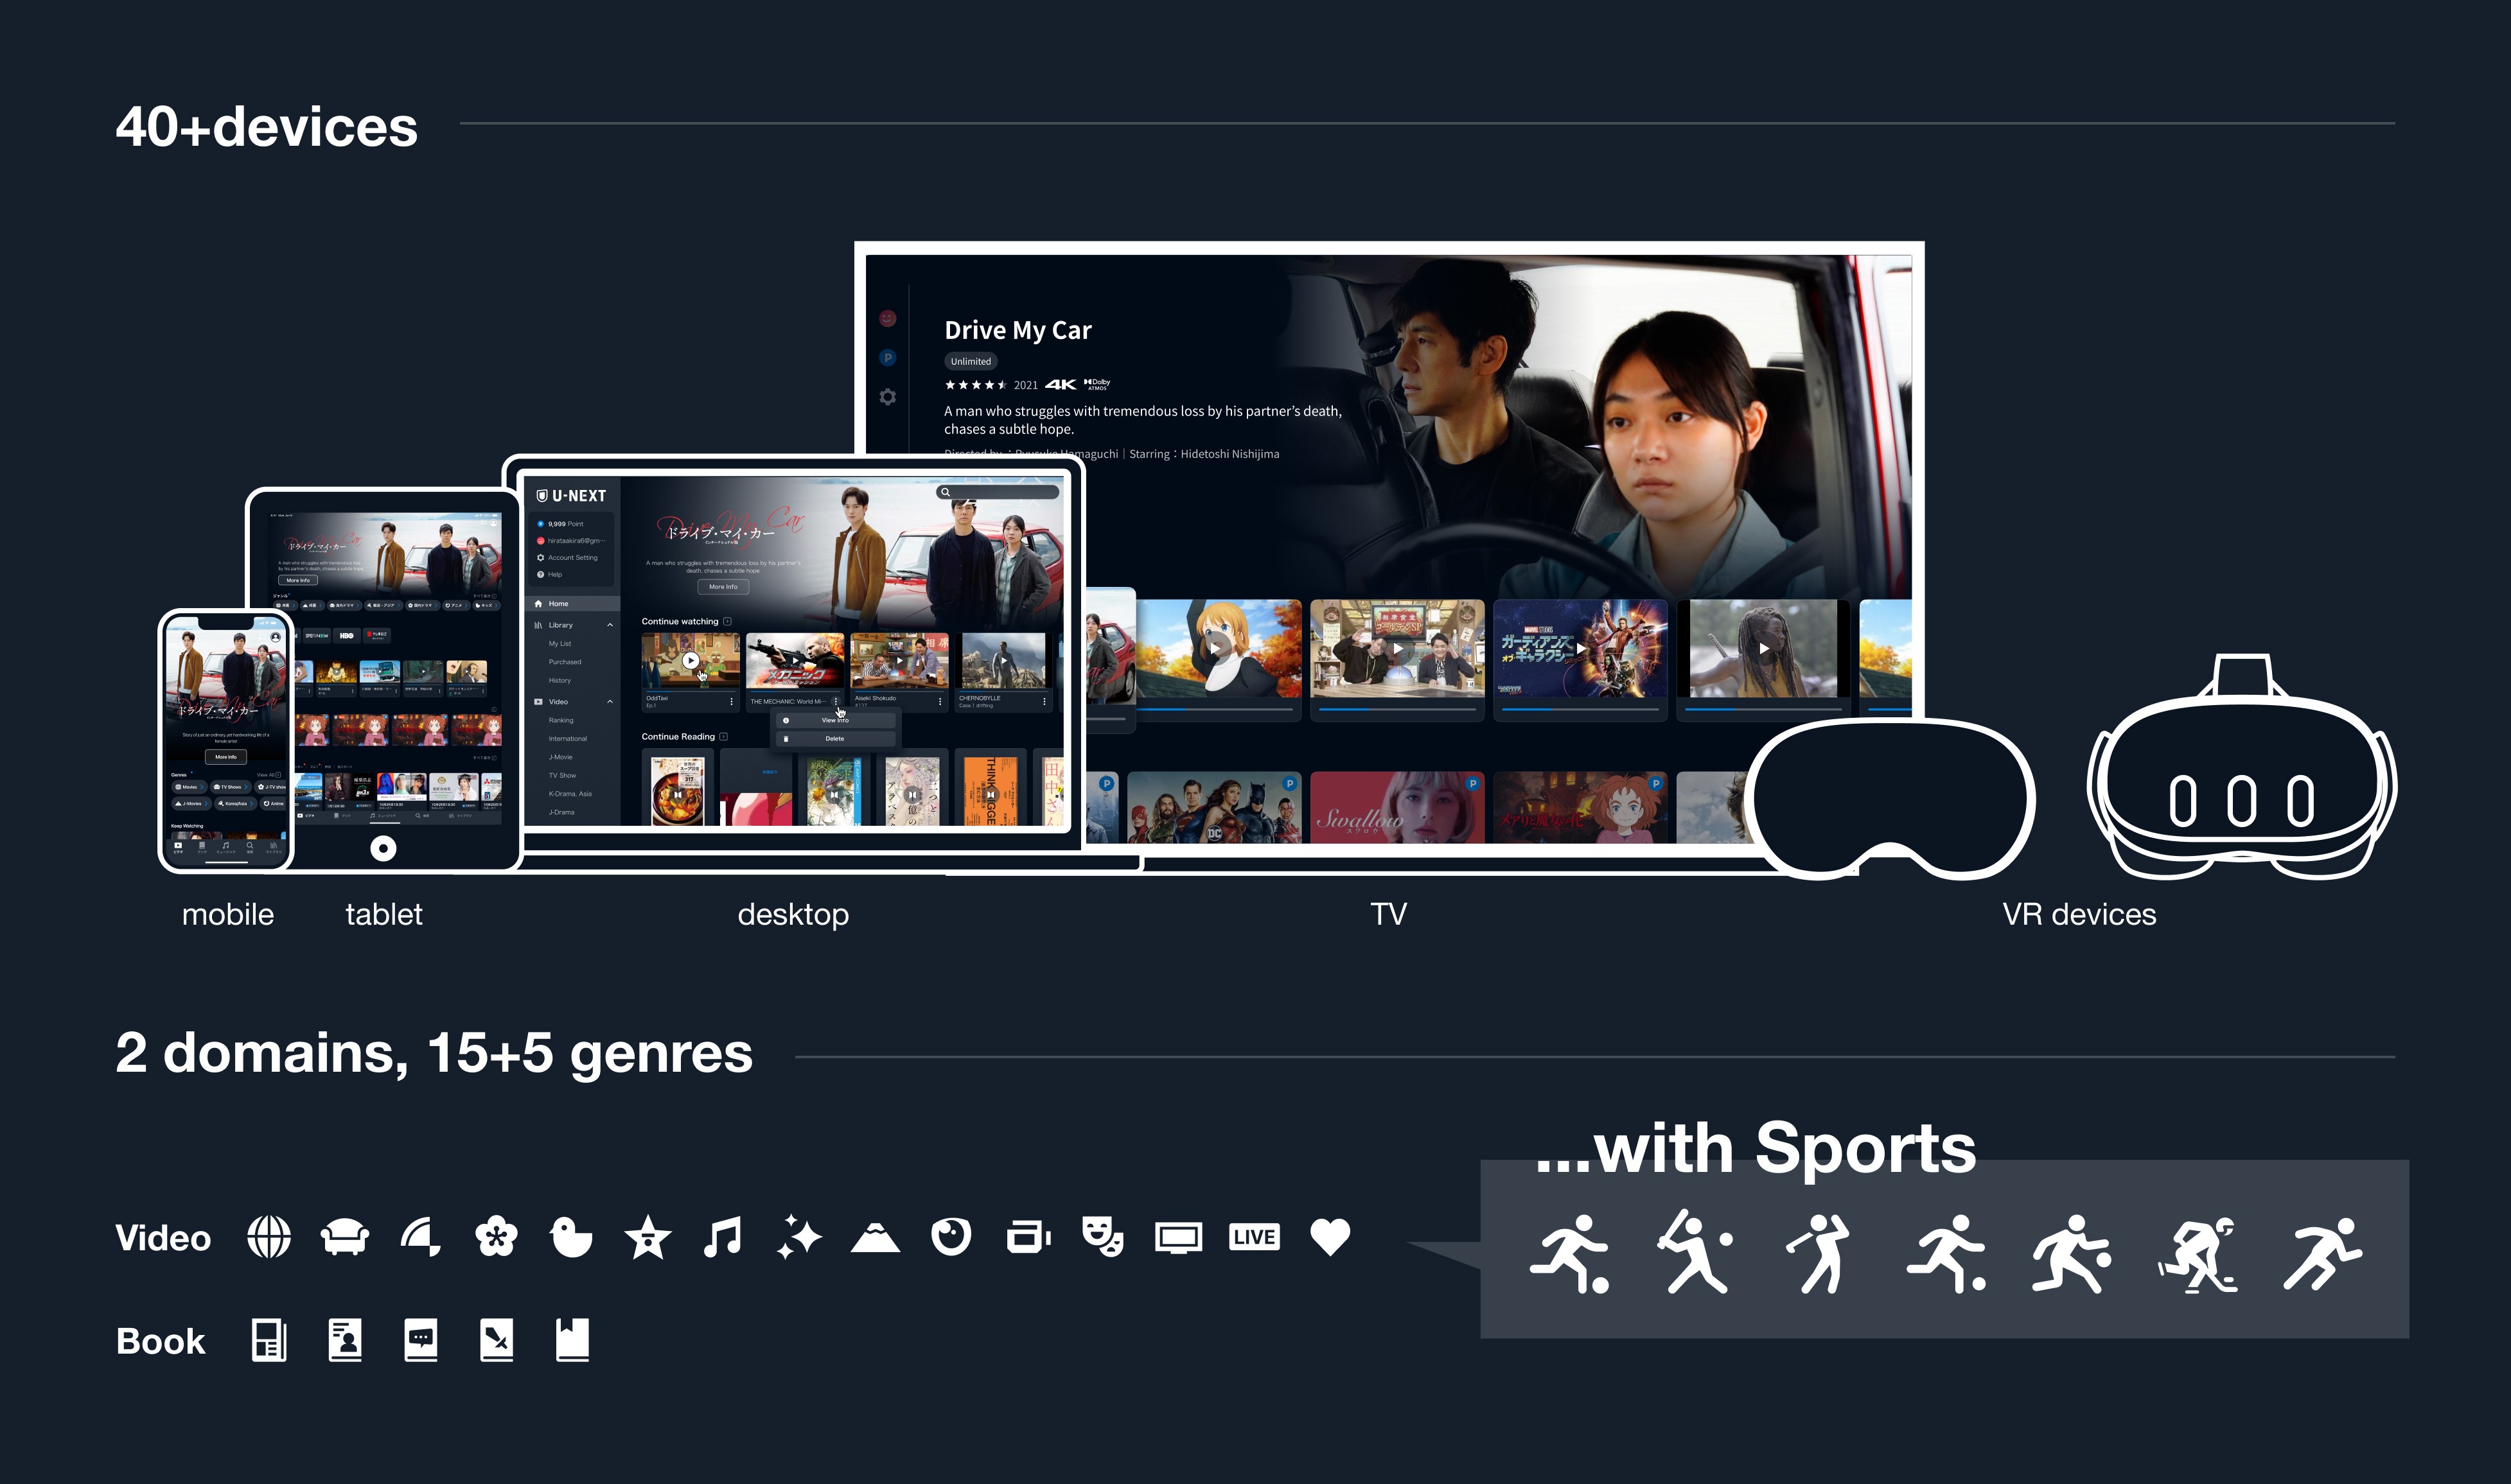Choose View Info from the context menu

click(836, 720)
